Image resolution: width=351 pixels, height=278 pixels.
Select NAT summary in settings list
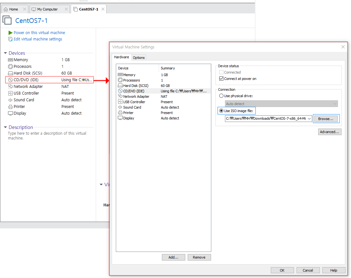[x=164, y=96]
